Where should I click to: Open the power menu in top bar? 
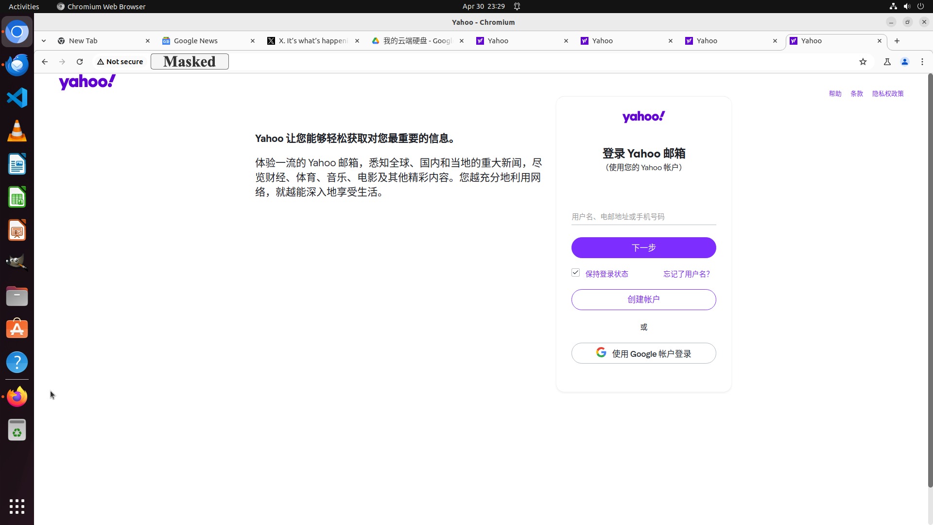(x=920, y=6)
